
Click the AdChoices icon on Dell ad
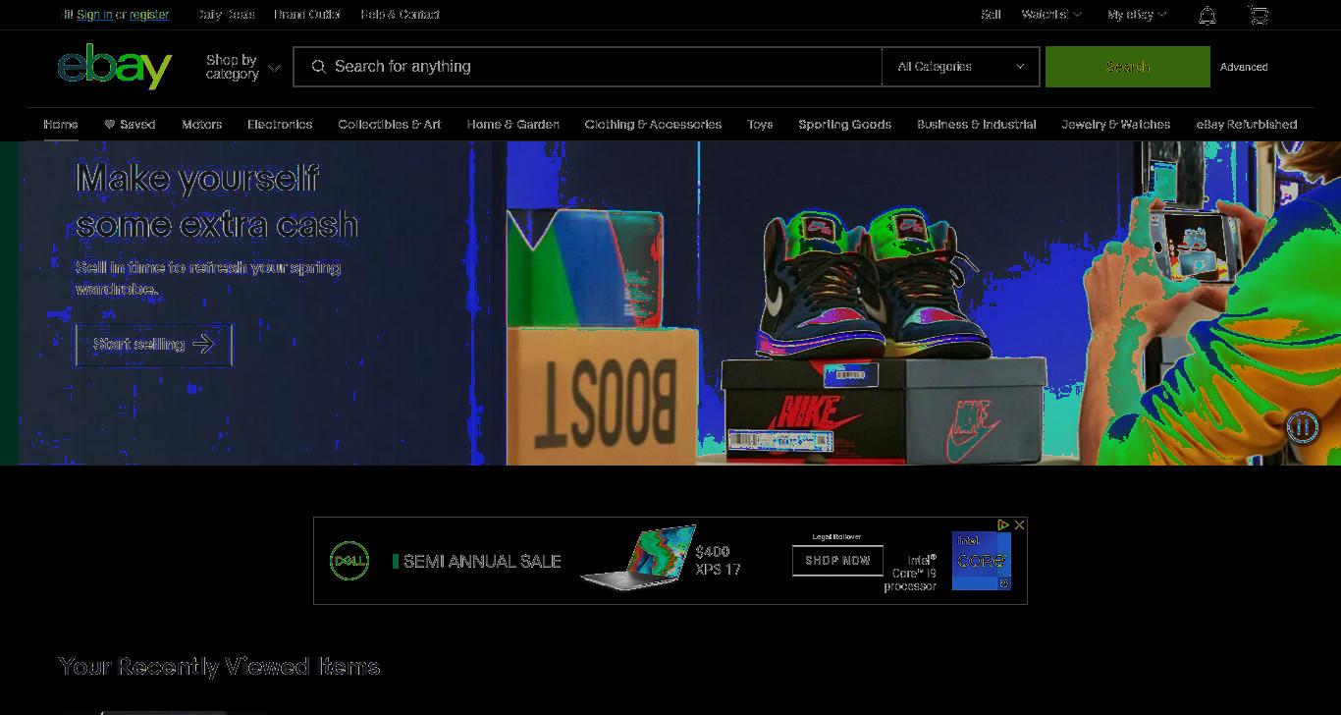[1003, 525]
